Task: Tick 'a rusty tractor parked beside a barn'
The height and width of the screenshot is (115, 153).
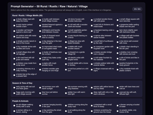Action: click(14, 26)
